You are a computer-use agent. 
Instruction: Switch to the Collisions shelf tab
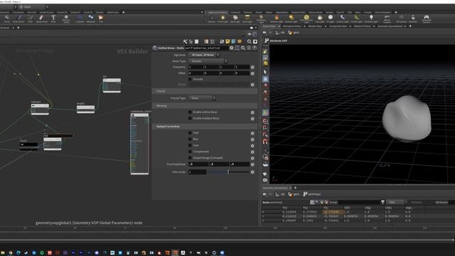(x=235, y=13)
